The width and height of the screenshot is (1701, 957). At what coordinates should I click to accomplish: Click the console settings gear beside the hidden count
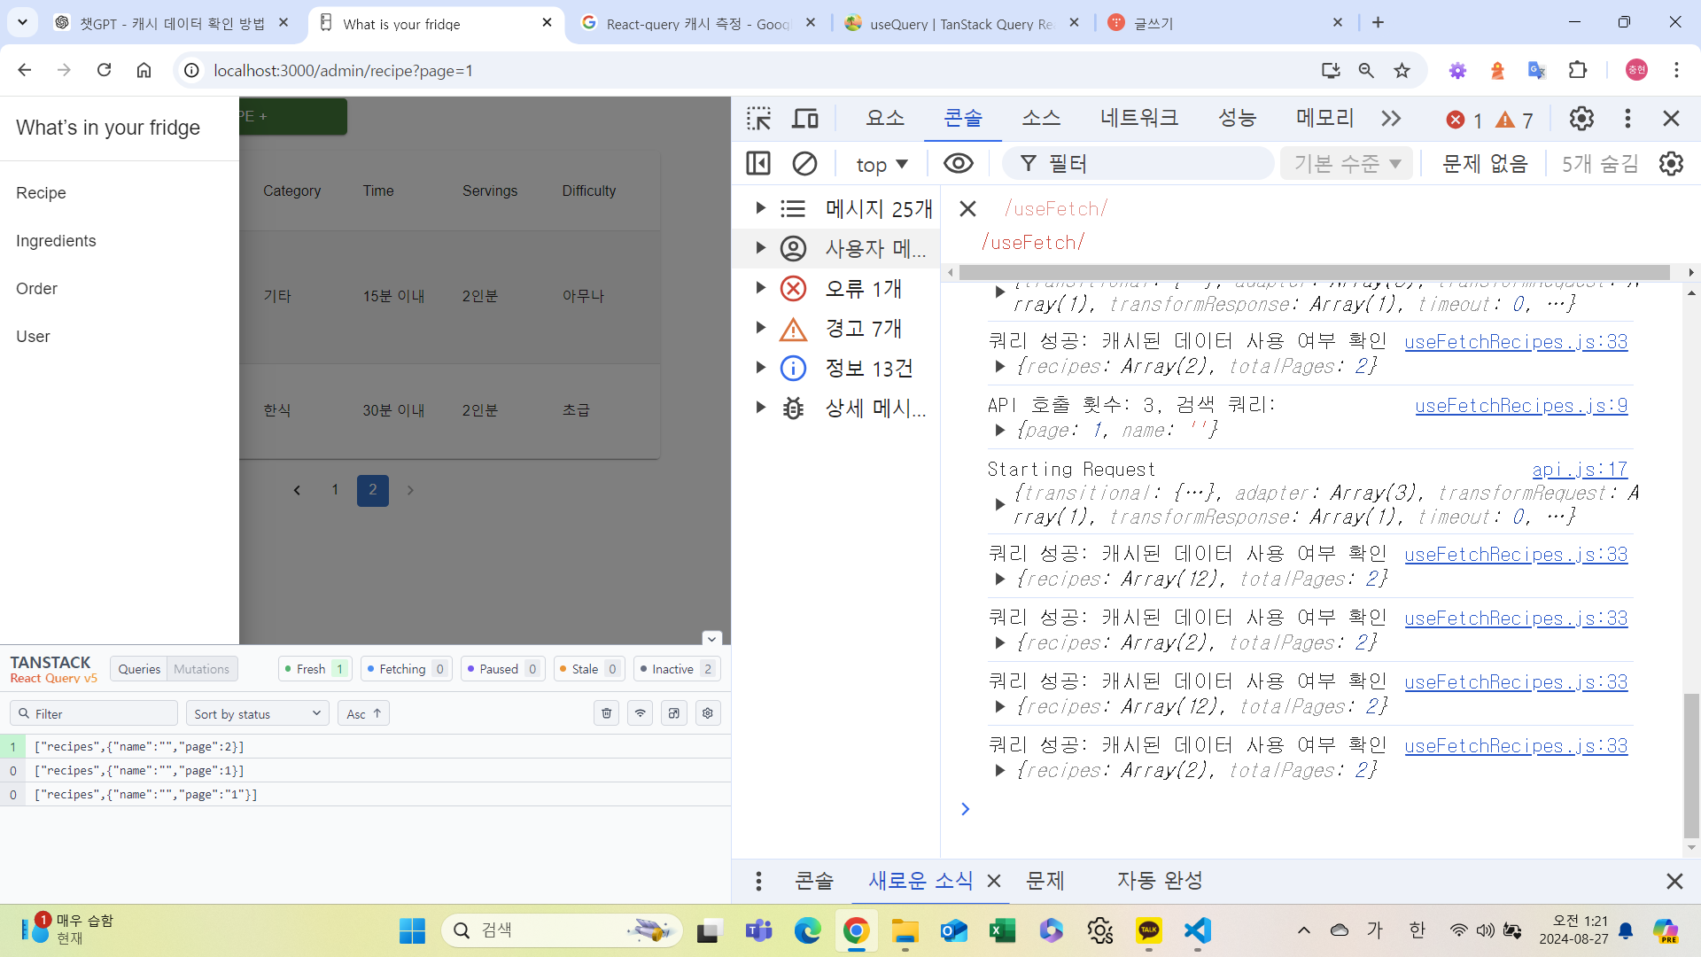pyautogui.click(x=1671, y=164)
